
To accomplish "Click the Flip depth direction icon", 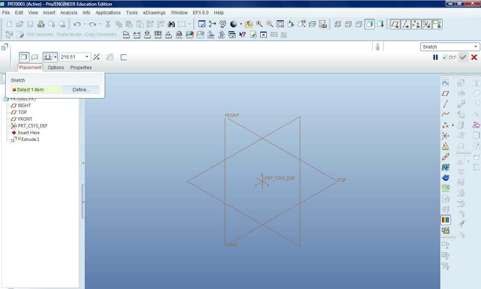I will coord(96,57).
